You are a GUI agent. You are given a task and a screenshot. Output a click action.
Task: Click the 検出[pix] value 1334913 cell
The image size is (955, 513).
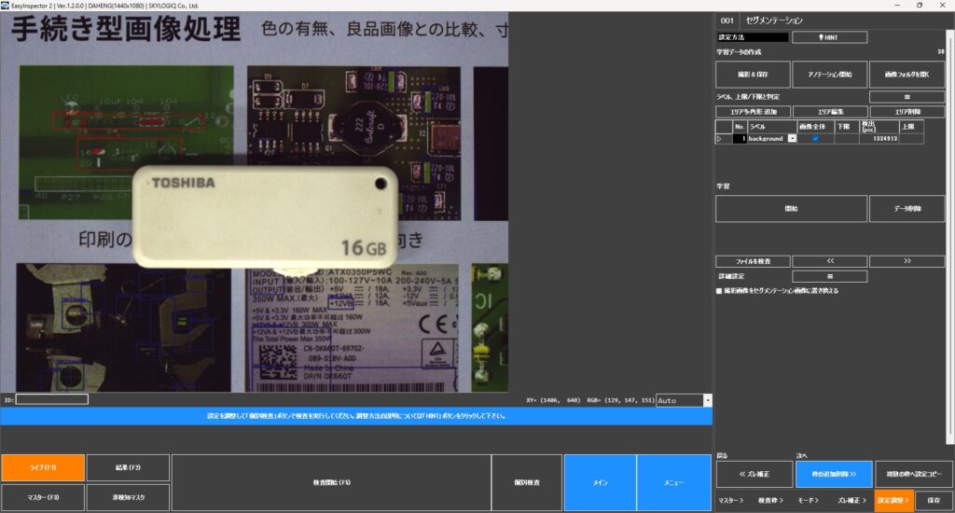879,139
